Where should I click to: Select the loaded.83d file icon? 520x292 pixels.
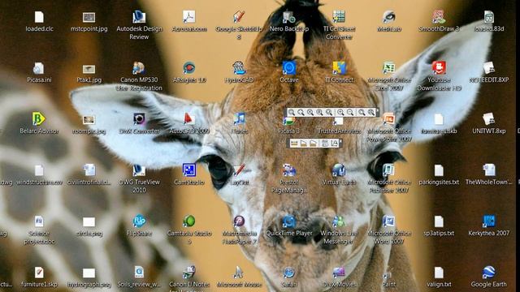[x=489, y=17]
